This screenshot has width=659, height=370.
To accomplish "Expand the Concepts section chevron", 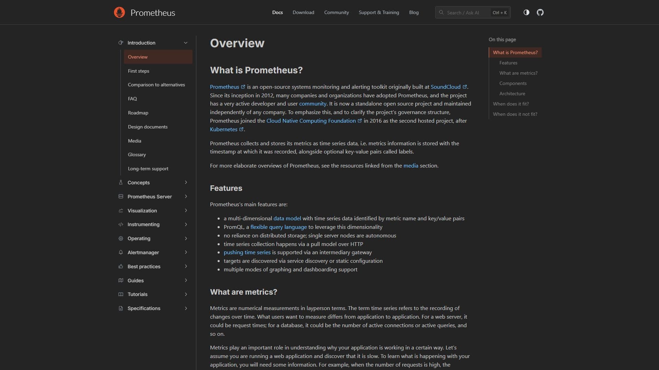I will [x=186, y=183].
